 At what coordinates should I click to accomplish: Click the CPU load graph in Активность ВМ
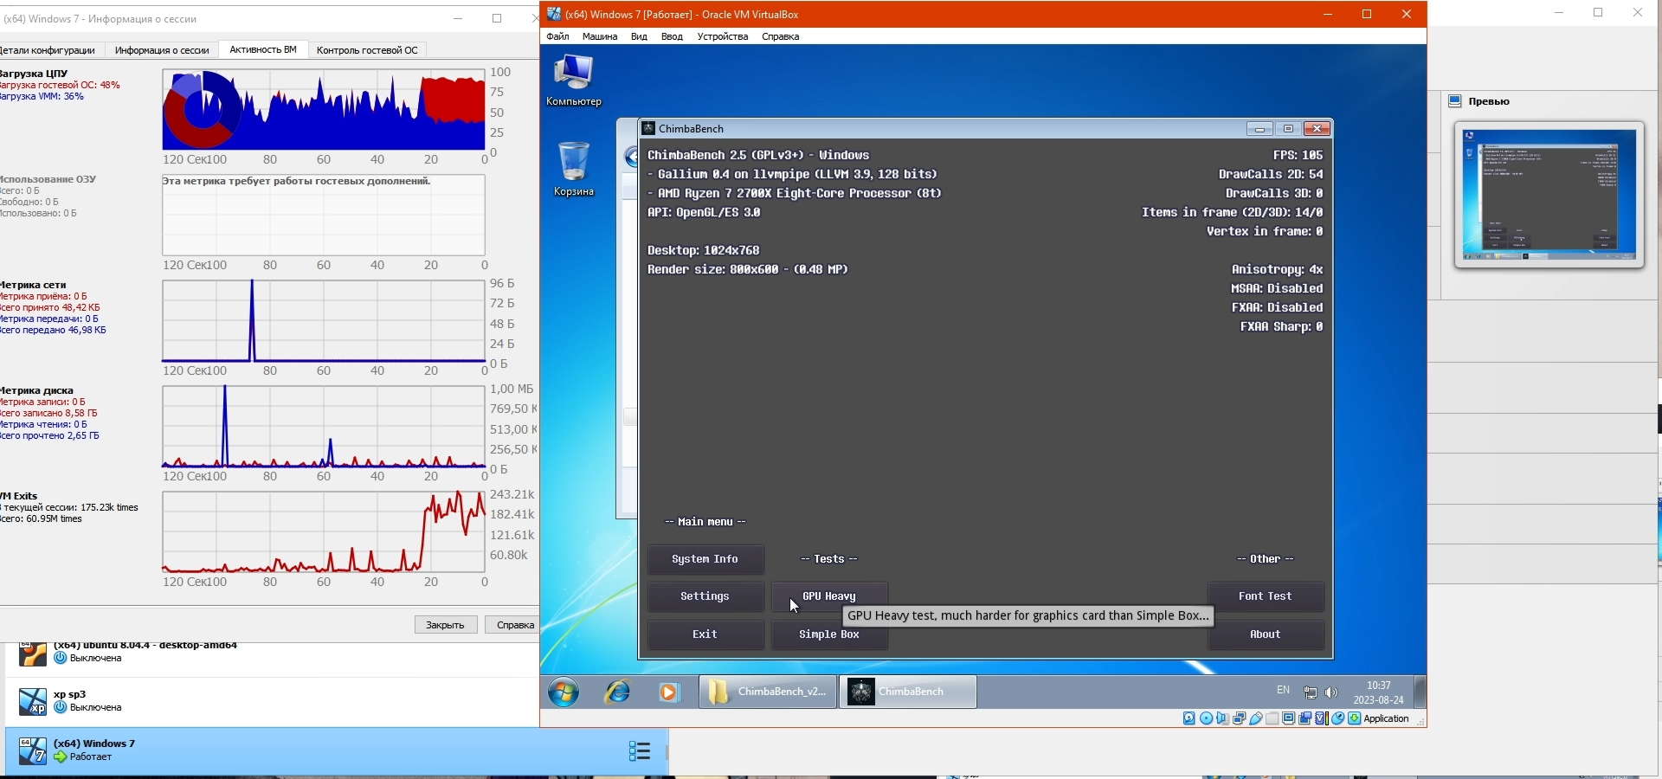(324, 110)
